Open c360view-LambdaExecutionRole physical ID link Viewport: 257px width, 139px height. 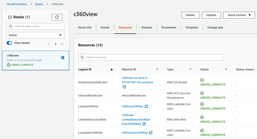pyautogui.click(x=136, y=120)
